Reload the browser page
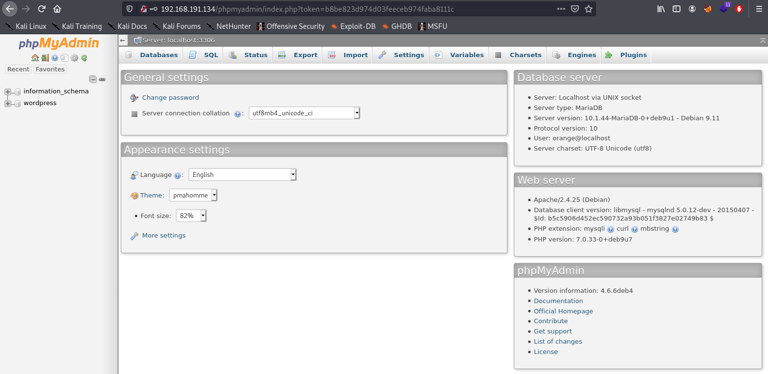Image resolution: width=768 pixels, height=374 pixels. (42, 9)
